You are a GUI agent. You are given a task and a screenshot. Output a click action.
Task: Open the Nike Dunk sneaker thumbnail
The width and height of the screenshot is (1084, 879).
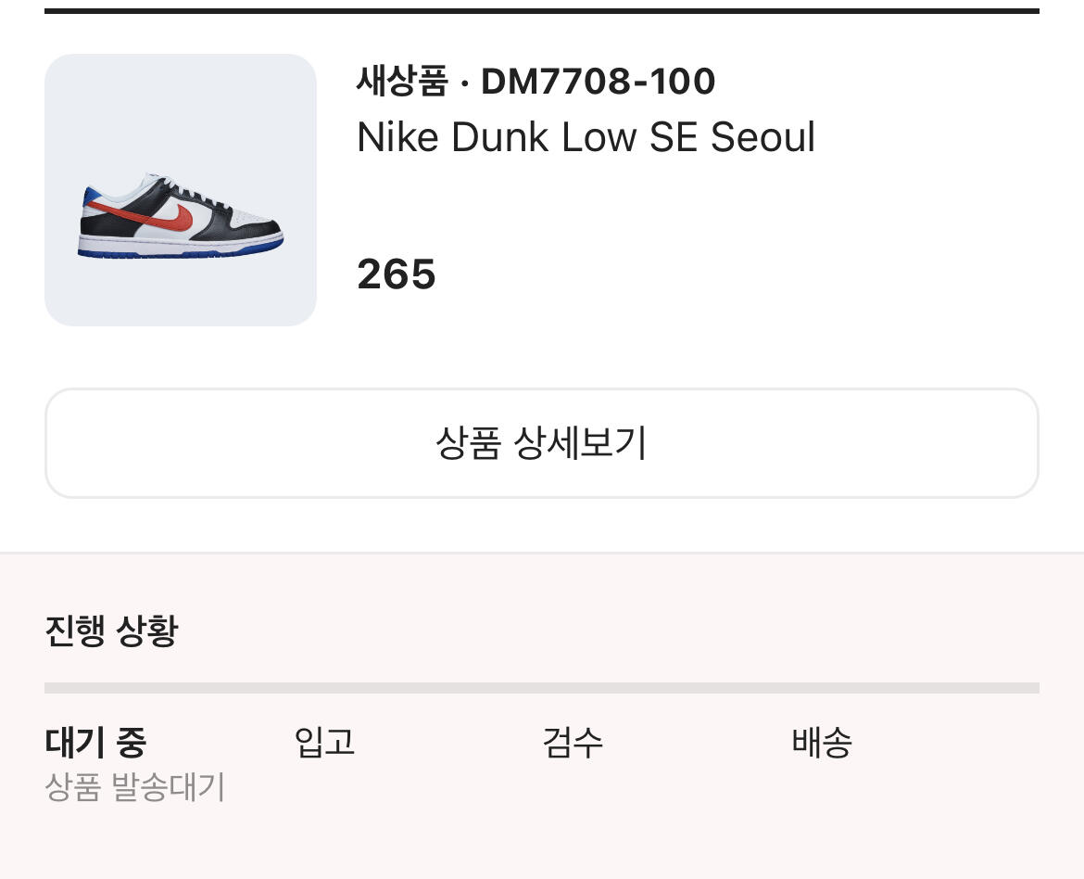(x=181, y=190)
